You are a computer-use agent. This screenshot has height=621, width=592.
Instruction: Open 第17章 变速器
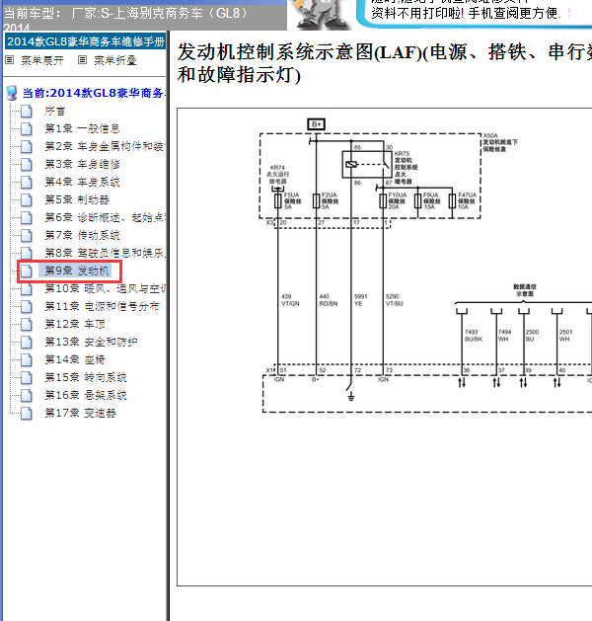click(x=80, y=414)
